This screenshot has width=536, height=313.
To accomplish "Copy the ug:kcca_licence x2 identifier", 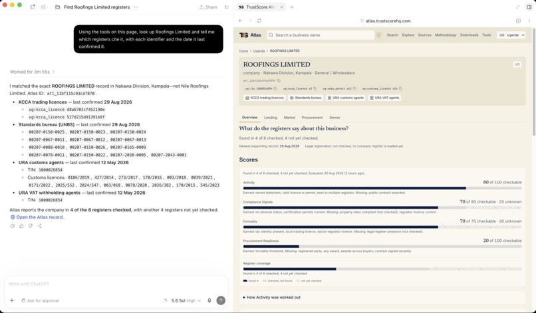I will click(x=315, y=88).
